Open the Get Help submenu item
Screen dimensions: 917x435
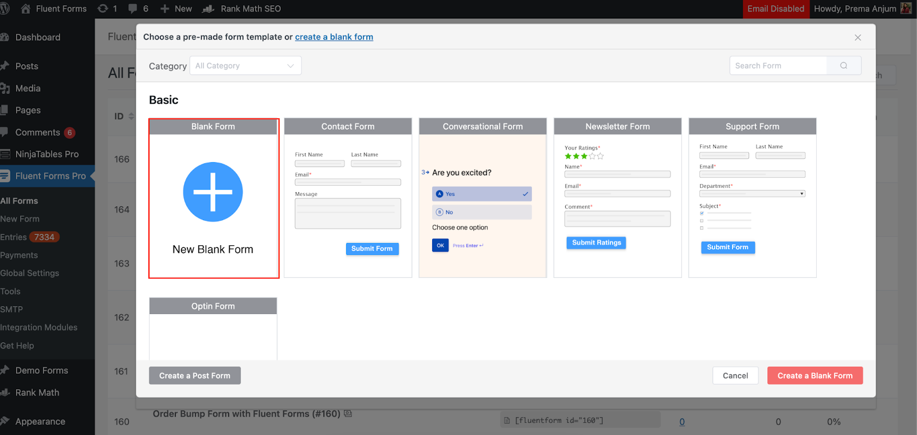click(x=17, y=346)
